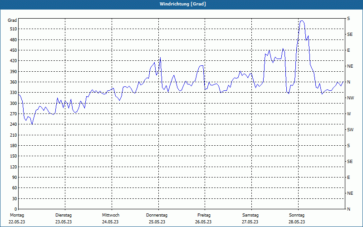Select the 390 y-axis value
The width and height of the screenshot is (363, 227).
[14, 71]
